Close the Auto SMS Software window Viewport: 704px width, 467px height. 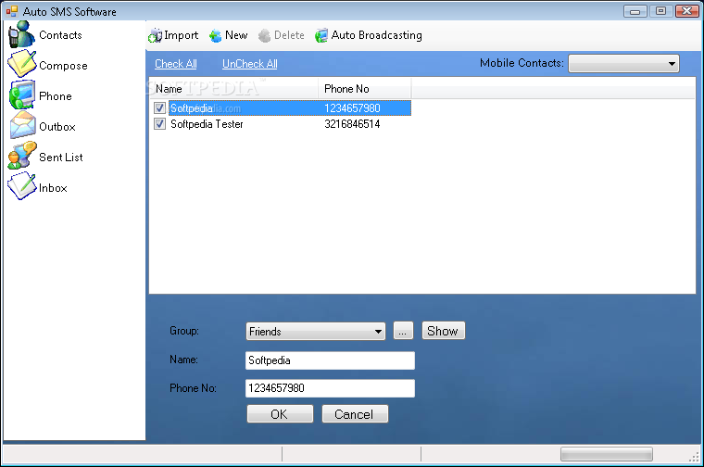click(x=687, y=11)
